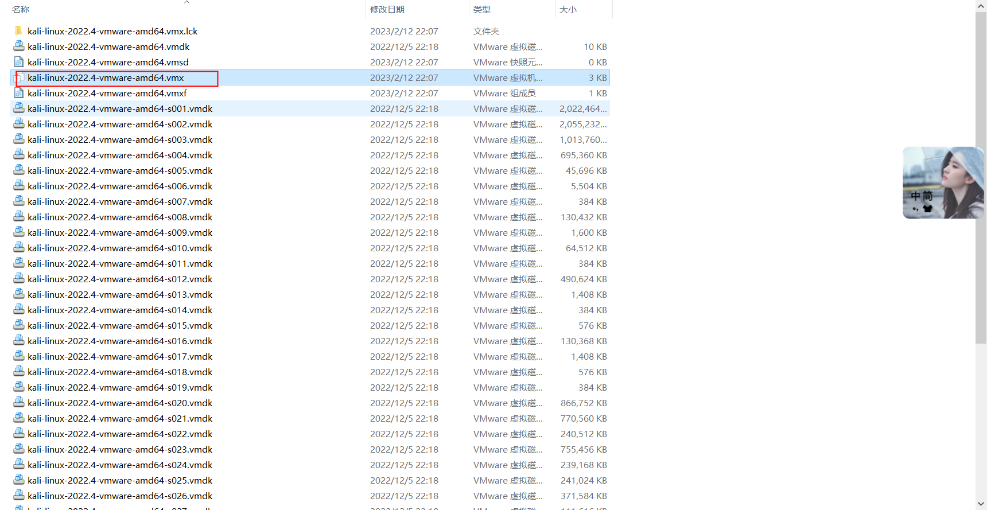Click the file icon of amd64.vmxf

[x=18, y=92]
